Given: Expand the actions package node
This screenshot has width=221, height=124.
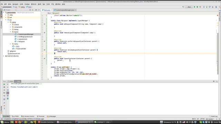Looking at the screenshot, I should click(10, 24).
